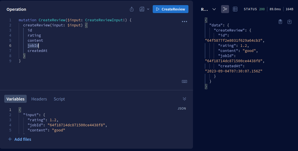Click the keyboard shortcuts icon
Screen dimensions: 298x151
pyautogui.click(x=184, y=81)
